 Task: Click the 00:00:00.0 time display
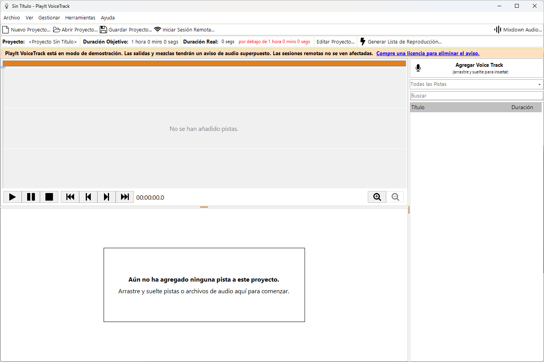point(150,198)
